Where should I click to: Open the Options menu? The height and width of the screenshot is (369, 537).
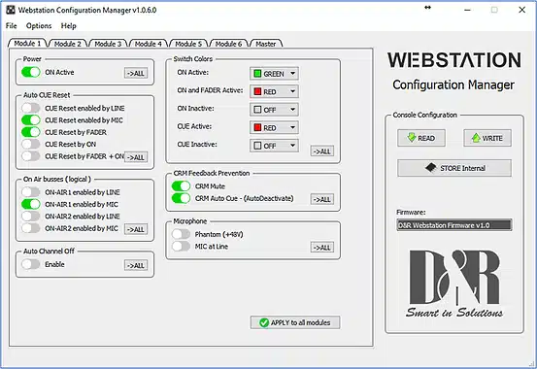(39, 26)
